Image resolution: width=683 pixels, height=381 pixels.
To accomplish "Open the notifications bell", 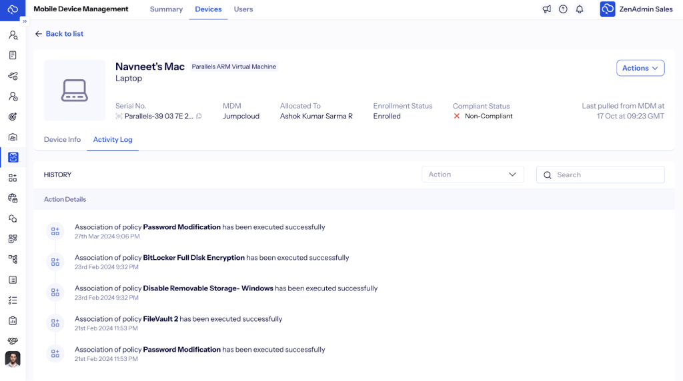I will (580, 9).
